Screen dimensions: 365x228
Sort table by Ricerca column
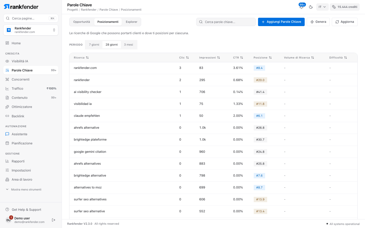[x=81, y=58]
